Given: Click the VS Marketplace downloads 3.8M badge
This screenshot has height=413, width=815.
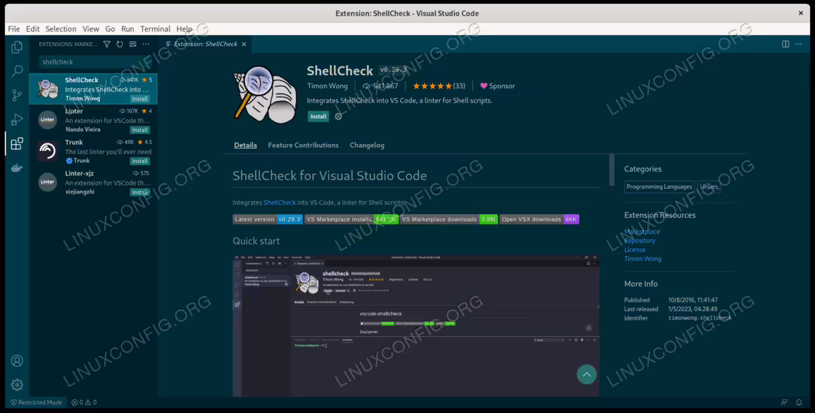Looking at the screenshot, I should click(449, 219).
